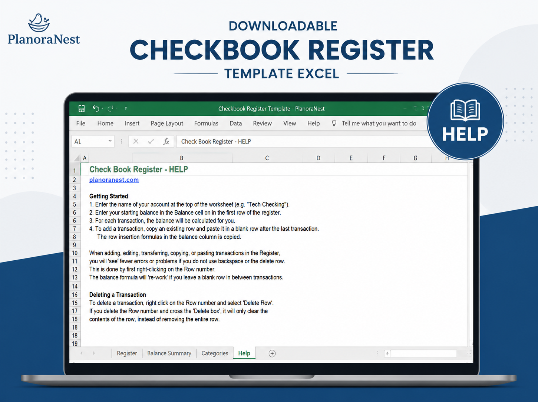
Task: Click the planoranest.com hyperlink
Action: [x=114, y=180]
